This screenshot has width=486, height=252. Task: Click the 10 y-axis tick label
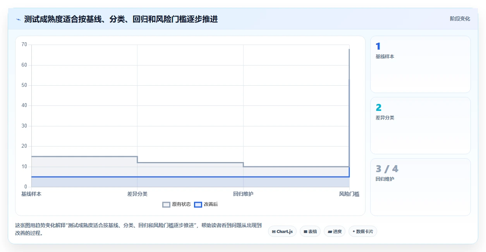pos(24,167)
